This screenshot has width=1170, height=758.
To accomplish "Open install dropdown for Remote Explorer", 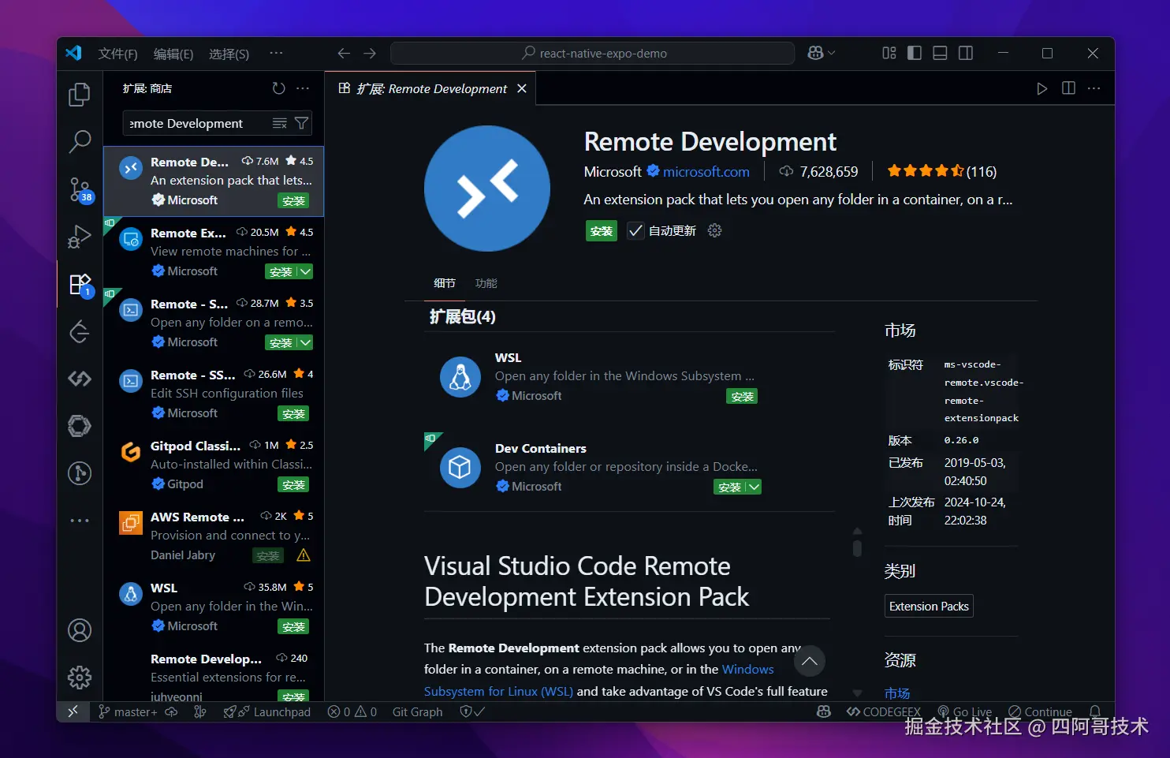I will 305,271.
